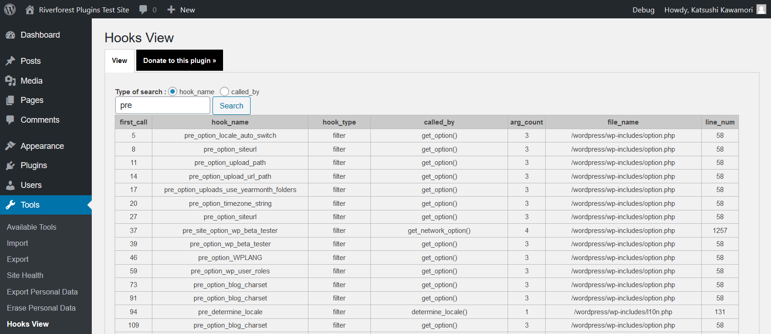The height and width of the screenshot is (334, 771).
Task: Click the Appearance paintbrush icon
Action: (x=10, y=146)
